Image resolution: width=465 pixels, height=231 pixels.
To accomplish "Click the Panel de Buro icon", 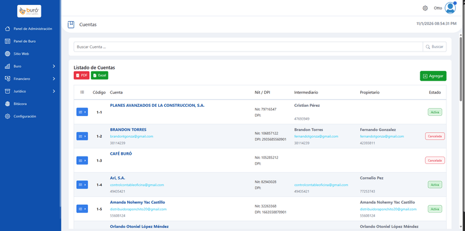I will coord(7,41).
